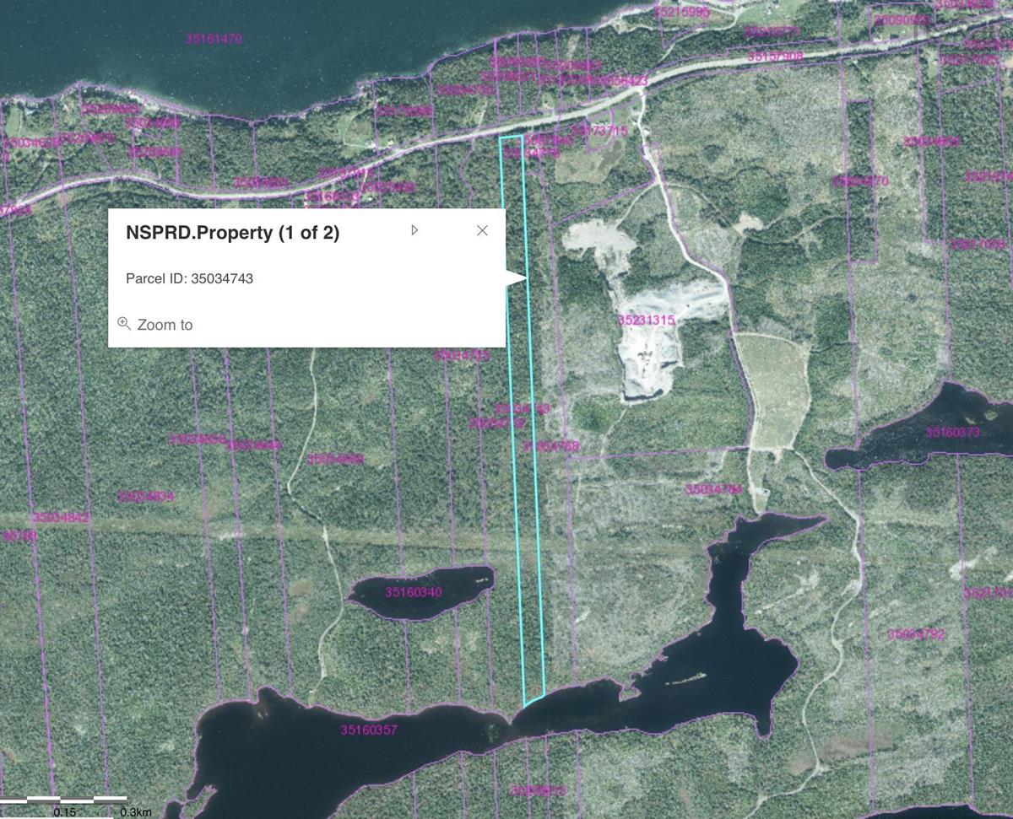Click the Parcel ID: 35034743 text
The height and width of the screenshot is (819, 1013).
click(189, 278)
